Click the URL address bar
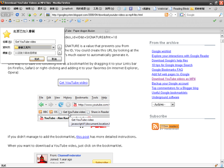The height and width of the screenshot is (168, 224). coord(108,15)
